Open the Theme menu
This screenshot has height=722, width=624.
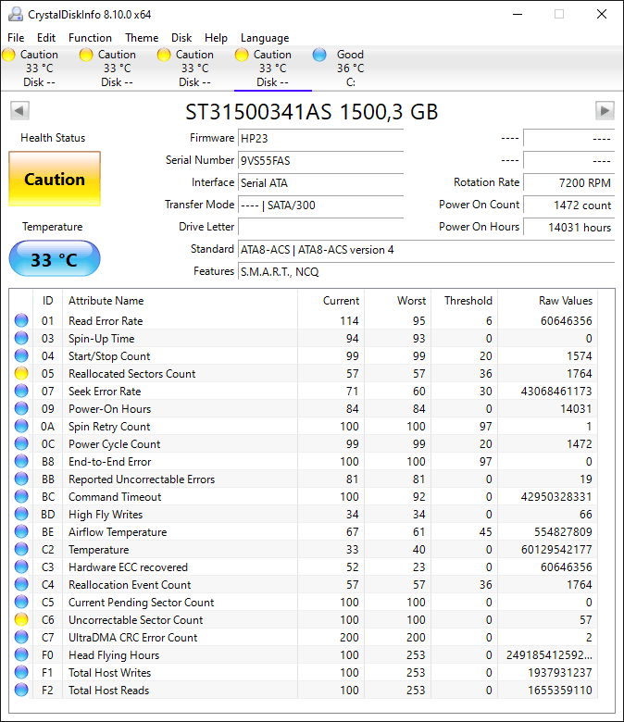tap(142, 38)
